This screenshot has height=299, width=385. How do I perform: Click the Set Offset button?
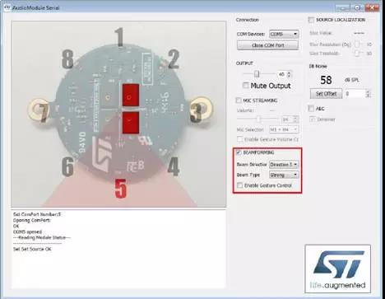326,94
